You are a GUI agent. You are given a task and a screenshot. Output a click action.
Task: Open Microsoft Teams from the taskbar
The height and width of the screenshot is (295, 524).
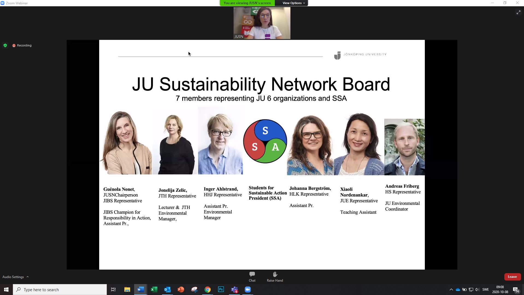[x=234, y=290]
